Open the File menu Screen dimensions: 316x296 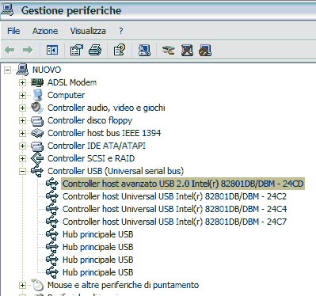tap(13, 31)
